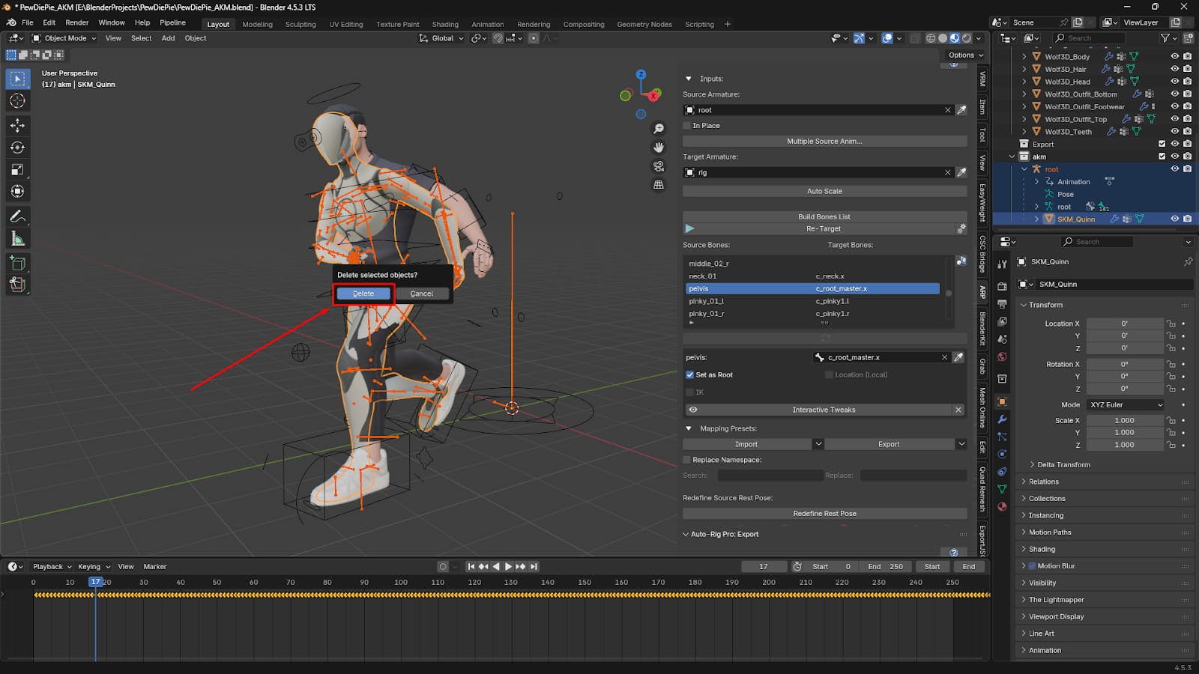1199x674 pixels.
Task: Uncheck the Set as Root checkbox
Action: click(690, 374)
